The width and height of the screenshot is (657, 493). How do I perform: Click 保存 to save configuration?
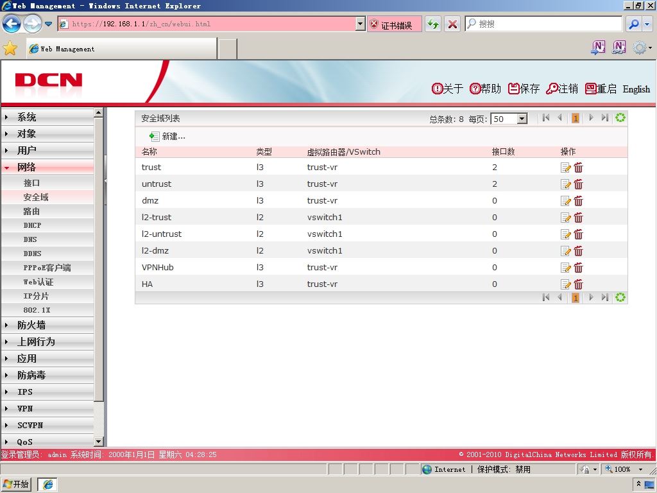click(524, 89)
